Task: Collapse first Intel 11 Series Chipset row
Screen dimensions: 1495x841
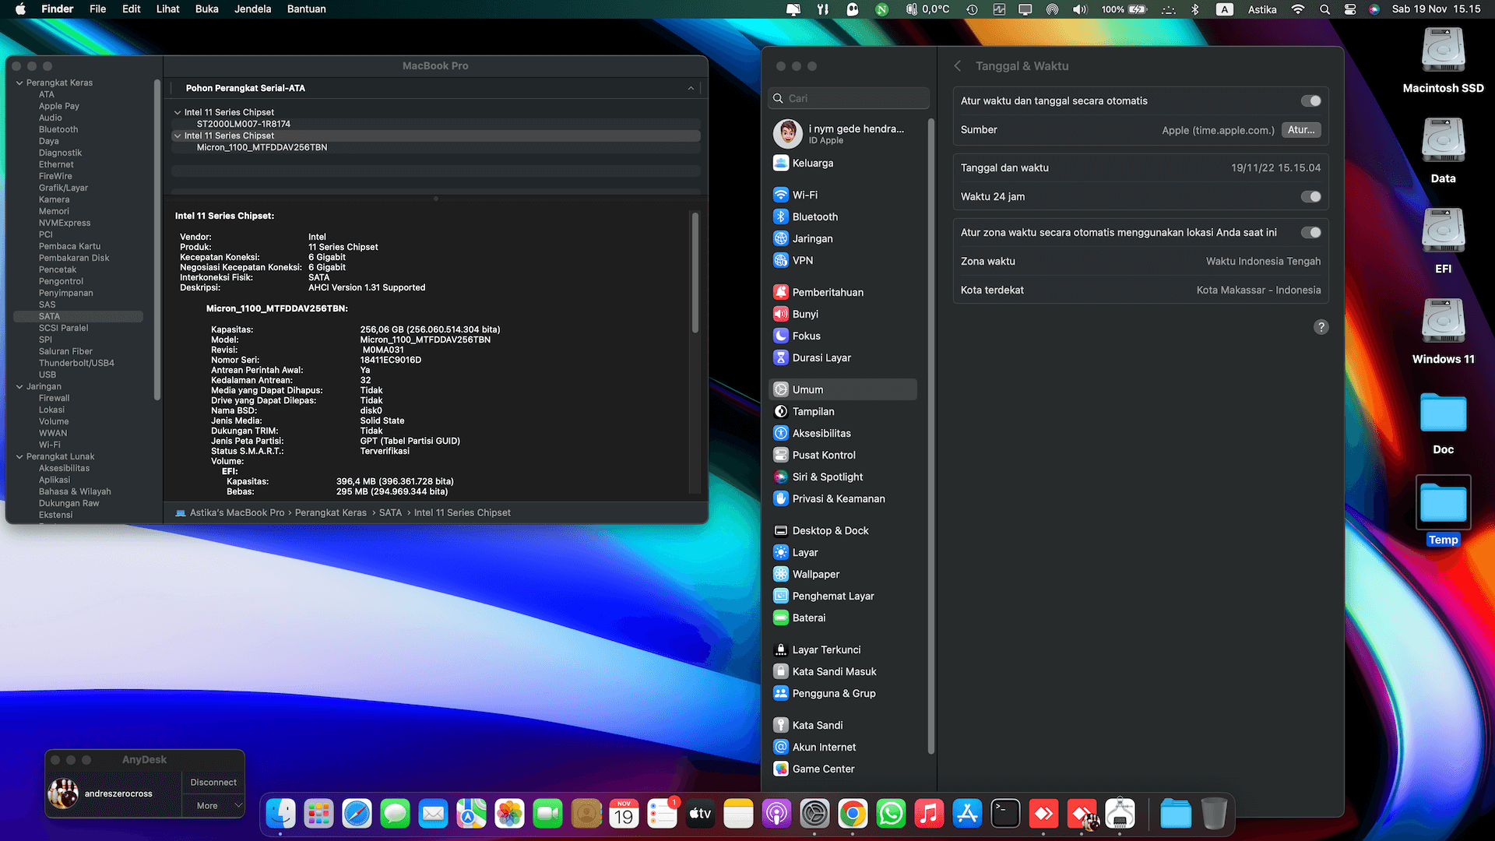Action: click(178, 112)
